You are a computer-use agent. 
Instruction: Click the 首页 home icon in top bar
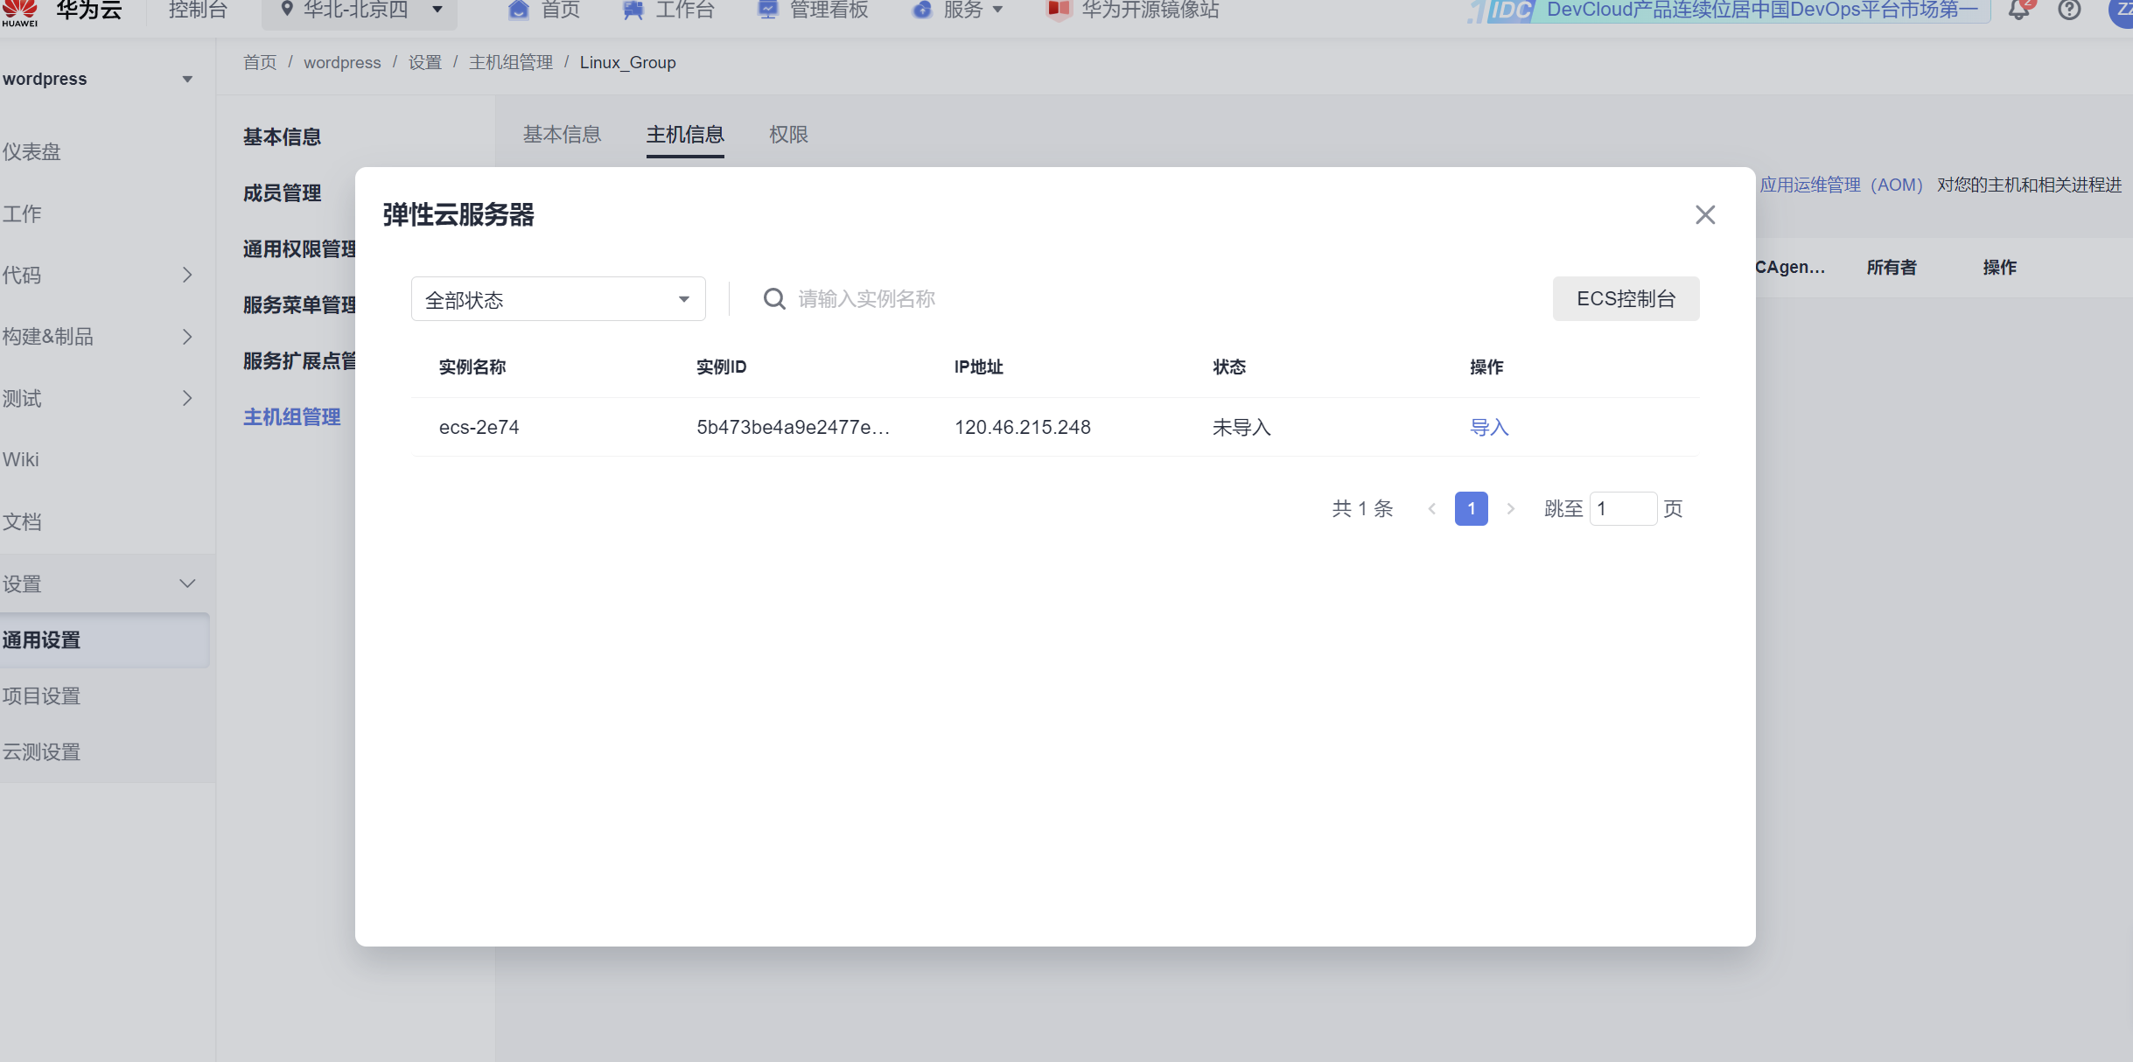(x=519, y=10)
